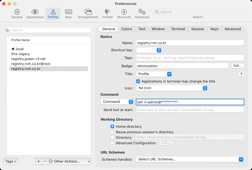Select the fms-legacy profile in list

tap(21, 54)
